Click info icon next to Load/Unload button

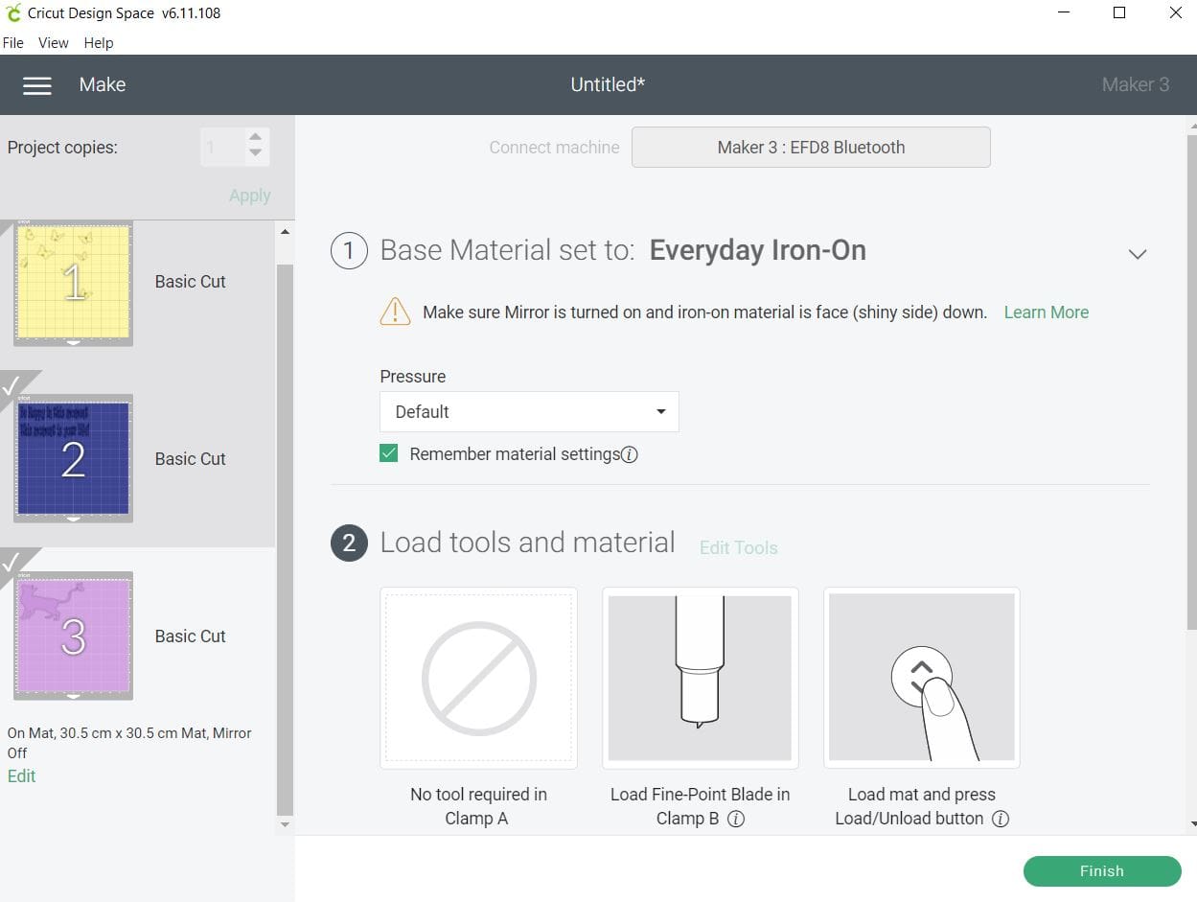(1001, 820)
